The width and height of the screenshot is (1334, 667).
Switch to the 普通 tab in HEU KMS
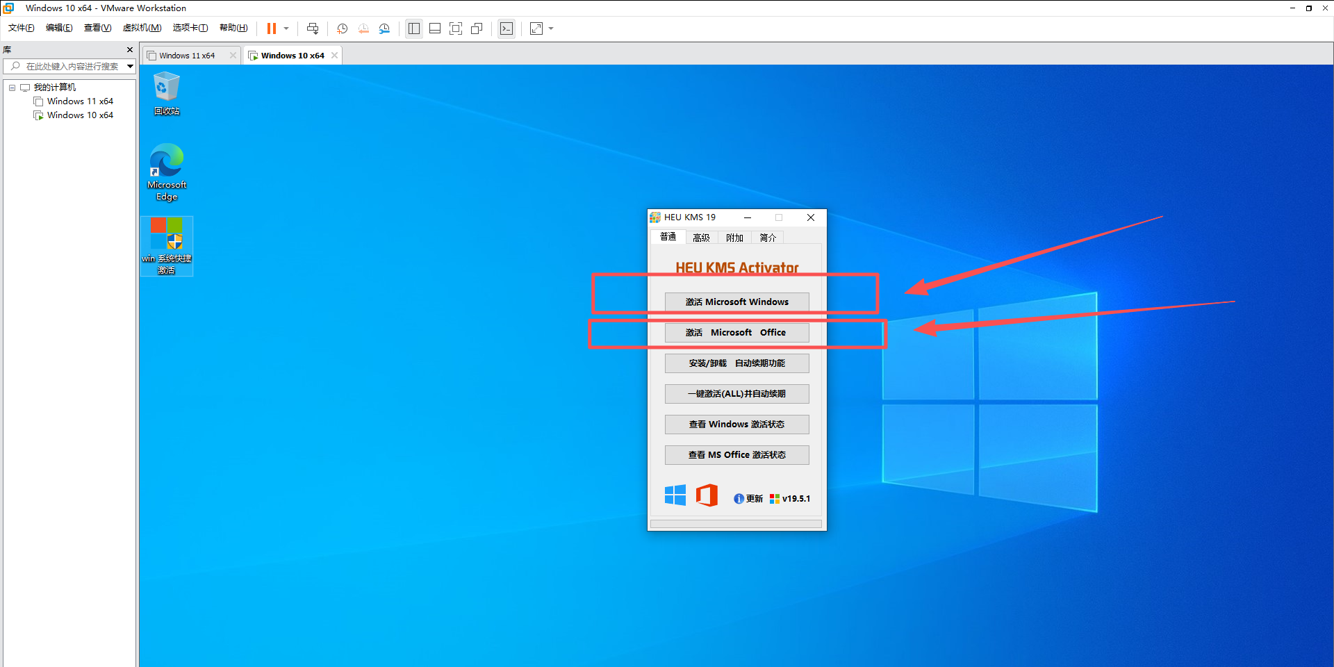point(668,237)
